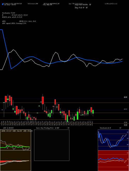
Task: Click the Avg Vol: 0.016 M label
Action: 83,5
